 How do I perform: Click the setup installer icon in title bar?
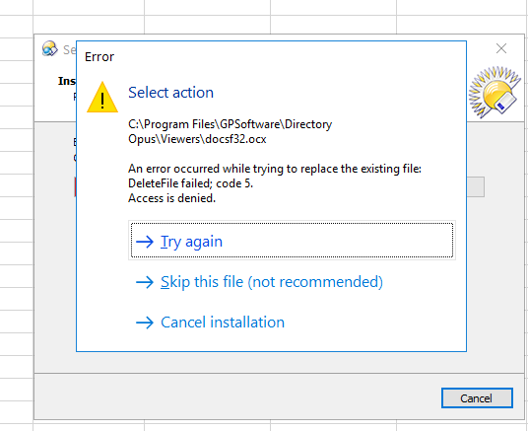tap(50, 48)
